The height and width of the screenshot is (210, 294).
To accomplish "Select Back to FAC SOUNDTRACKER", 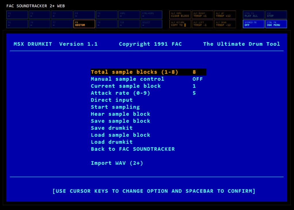I will [x=133, y=149].
